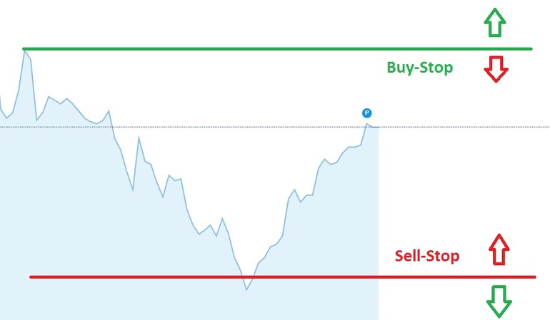Click the lowest price trough below red line

point(246,289)
